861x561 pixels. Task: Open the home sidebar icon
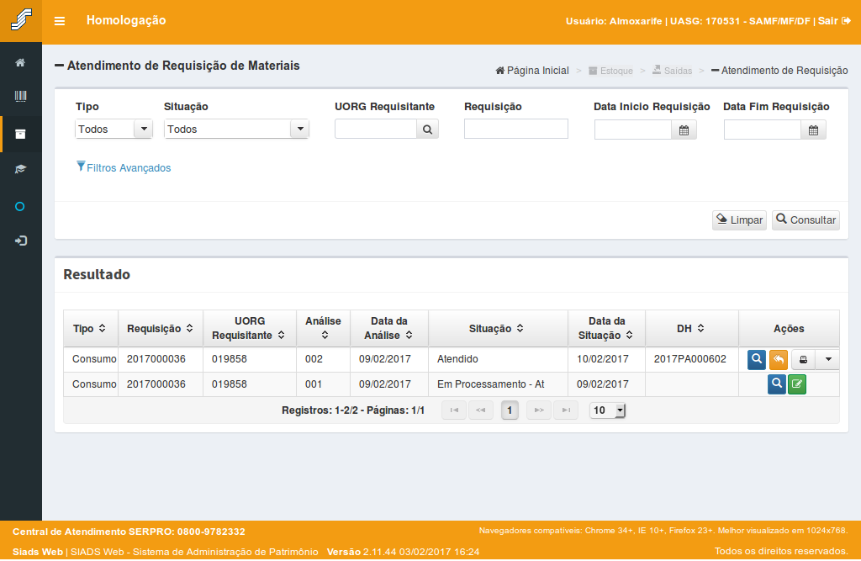[x=20, y=62]
